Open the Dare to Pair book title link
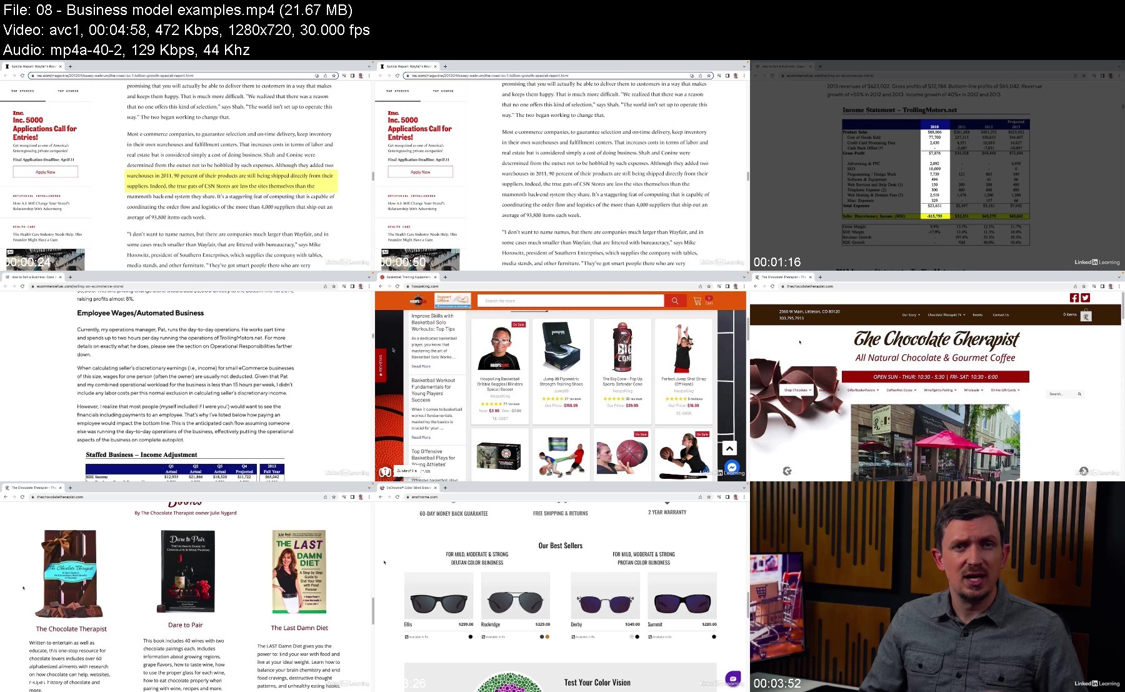This screenshot has height=692, width=1125. coord(185,625)
